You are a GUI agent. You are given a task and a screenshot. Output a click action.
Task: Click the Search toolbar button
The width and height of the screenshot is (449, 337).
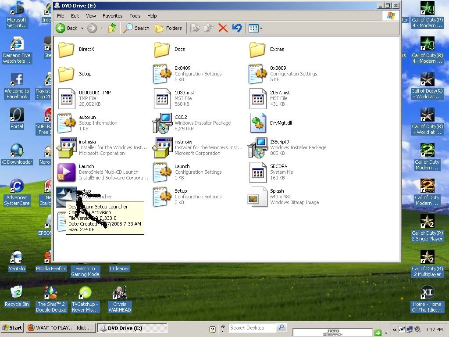click(x=136, y=28)
